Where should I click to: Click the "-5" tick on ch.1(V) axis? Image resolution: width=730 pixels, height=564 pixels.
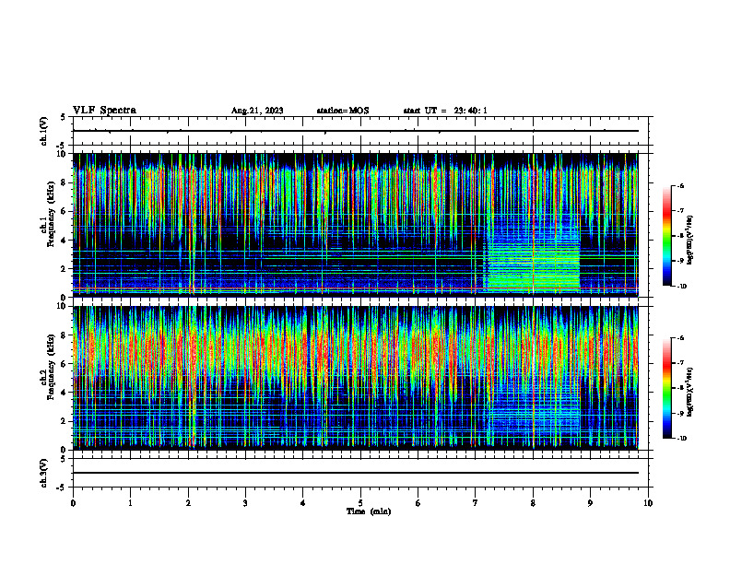coord(62,146)
